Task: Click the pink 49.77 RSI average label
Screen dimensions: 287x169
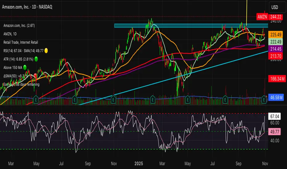Action: [x=275, y=132]
